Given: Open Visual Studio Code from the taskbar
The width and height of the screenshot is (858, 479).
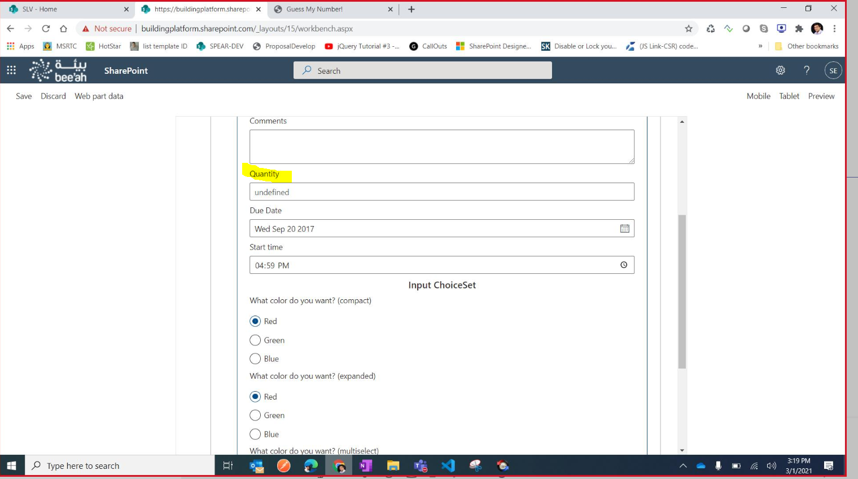Looking at the screenshot, I should click(448, 465).
